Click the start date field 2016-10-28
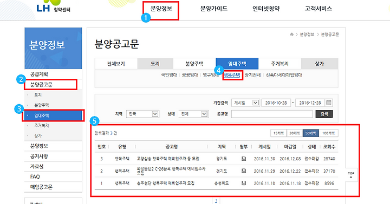This screenshot has height=204, width=390. click(x=276, y=103)
